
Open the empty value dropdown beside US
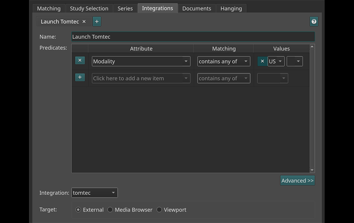pyautogui.click(x=295, y=61)
